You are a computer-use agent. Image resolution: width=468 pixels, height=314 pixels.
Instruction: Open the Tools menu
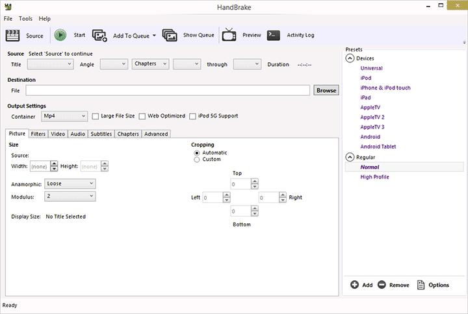(25, 18)
